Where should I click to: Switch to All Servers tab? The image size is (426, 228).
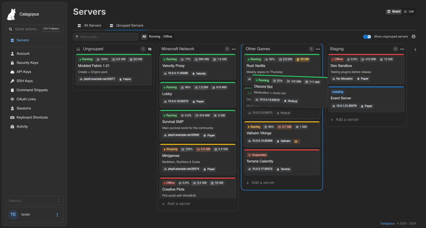[90, 26]
